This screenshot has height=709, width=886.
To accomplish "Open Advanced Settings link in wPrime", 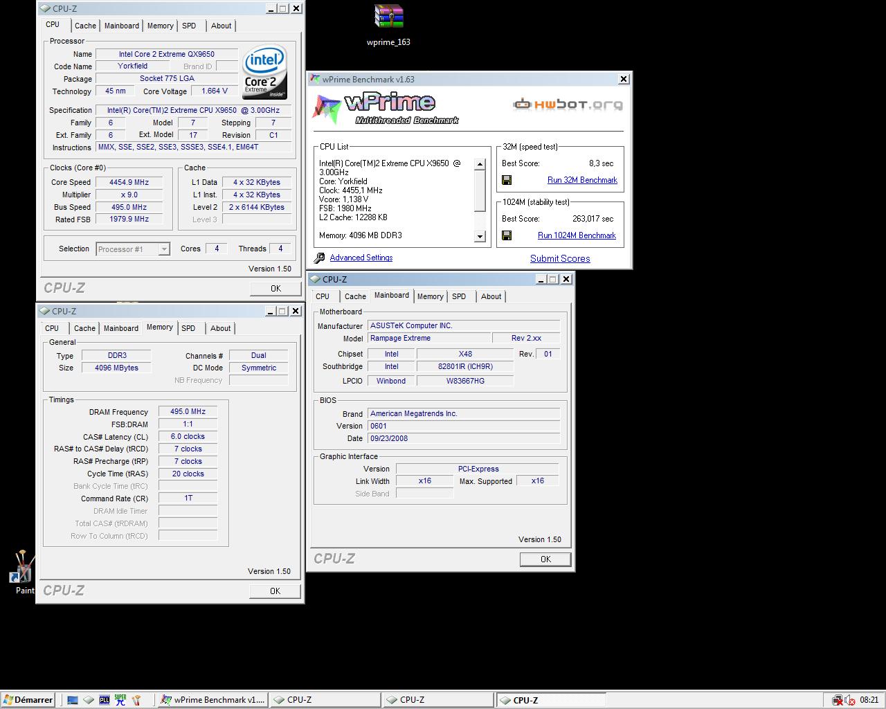I will click(x=361, y=258).
